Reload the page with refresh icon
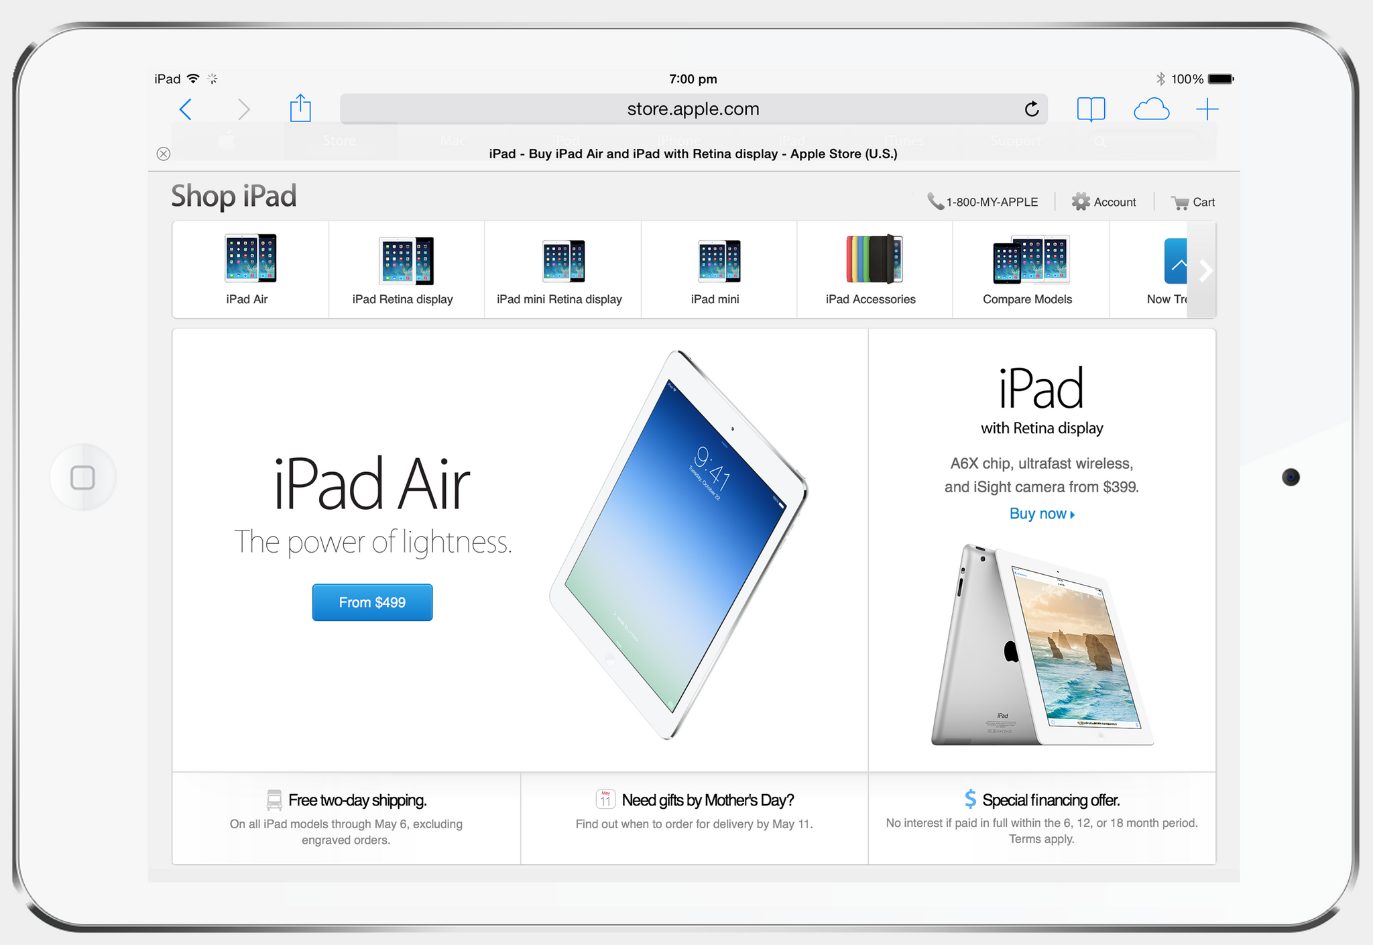The width and height of the screenshot is (1373, 945). pyautogui.click(x=1032, y=109)
